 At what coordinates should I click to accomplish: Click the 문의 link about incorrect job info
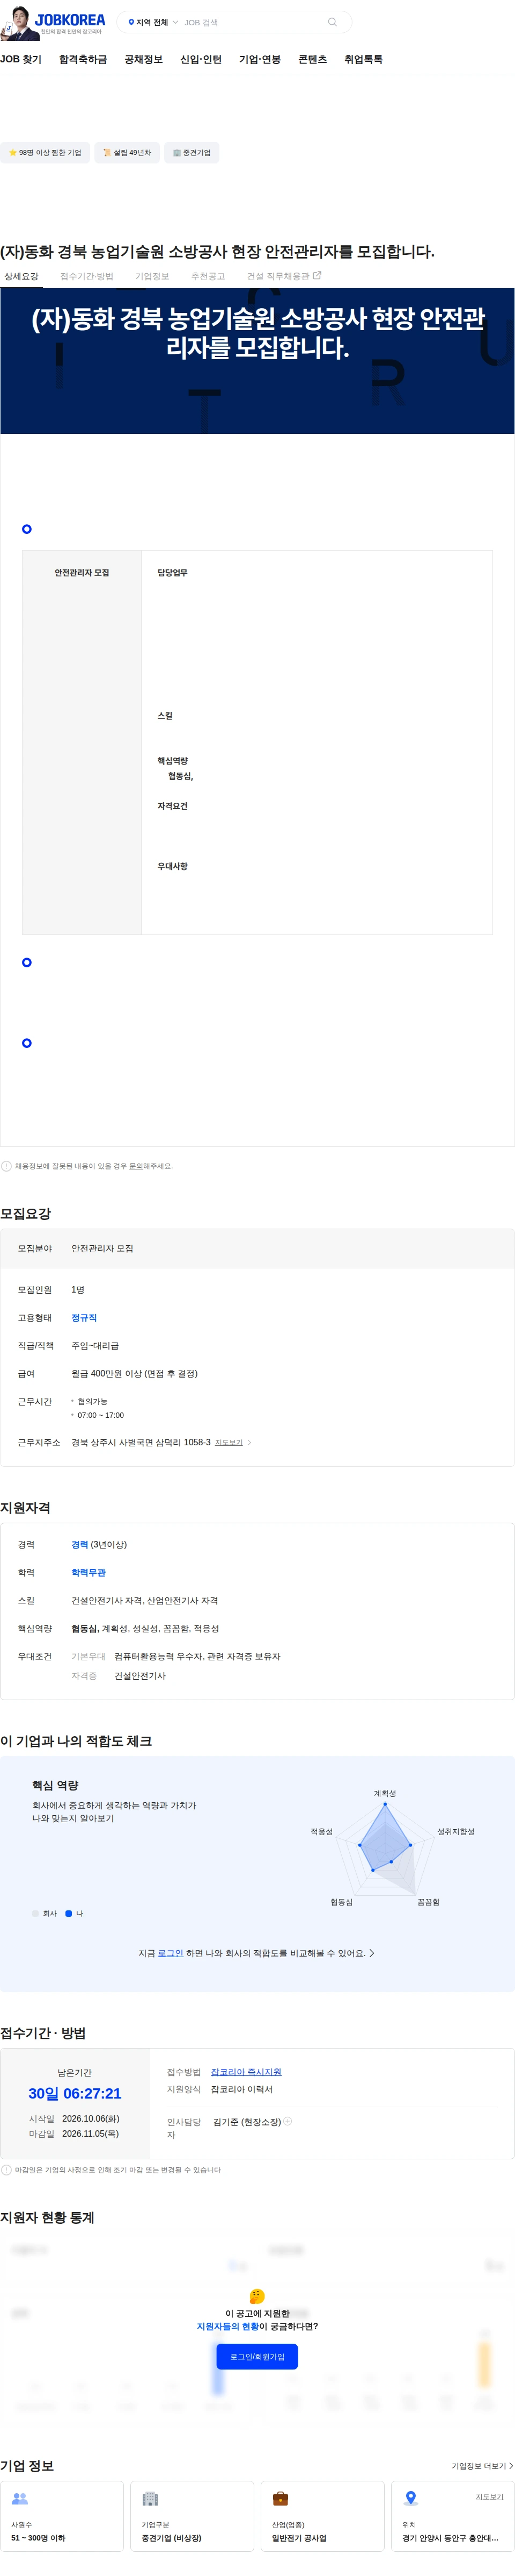pyautogui.click(x=136, y=1166)
